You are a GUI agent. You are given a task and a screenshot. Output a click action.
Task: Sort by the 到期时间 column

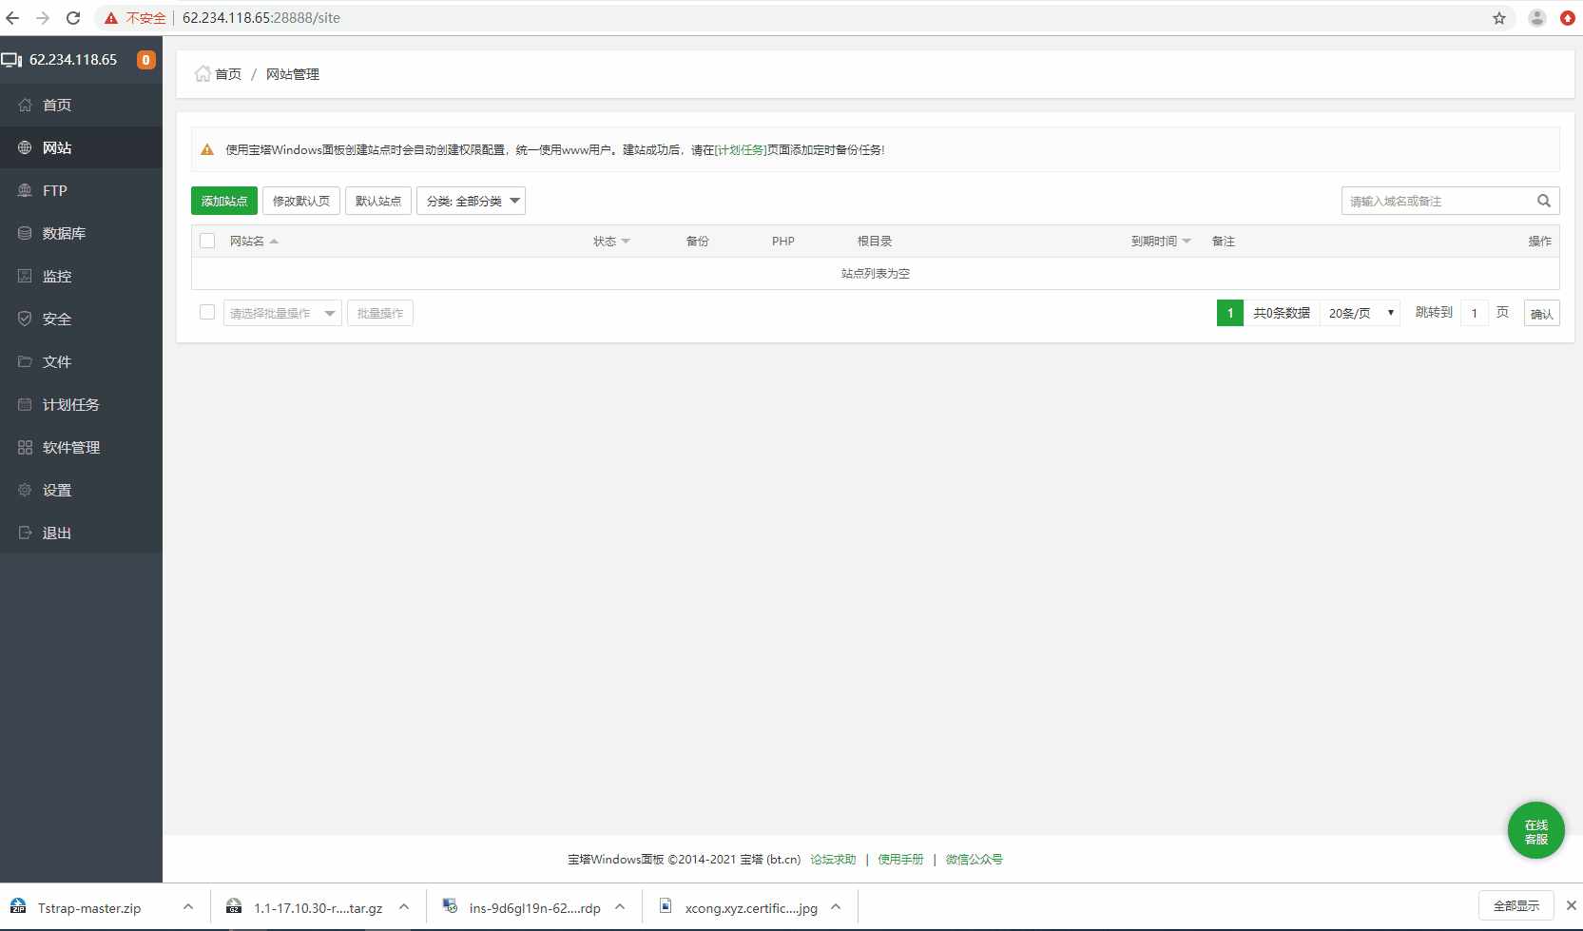tap(1161, 242)
